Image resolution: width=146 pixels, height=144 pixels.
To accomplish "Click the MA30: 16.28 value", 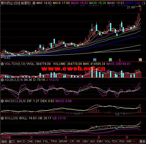I will [97, 3].
